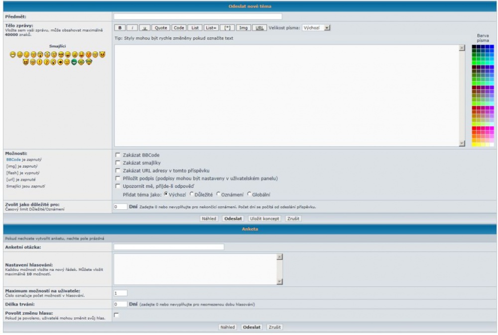498x335 pixels.
Task: Check the Zakázat BBCode checkbox
Action: pos(118,155)
